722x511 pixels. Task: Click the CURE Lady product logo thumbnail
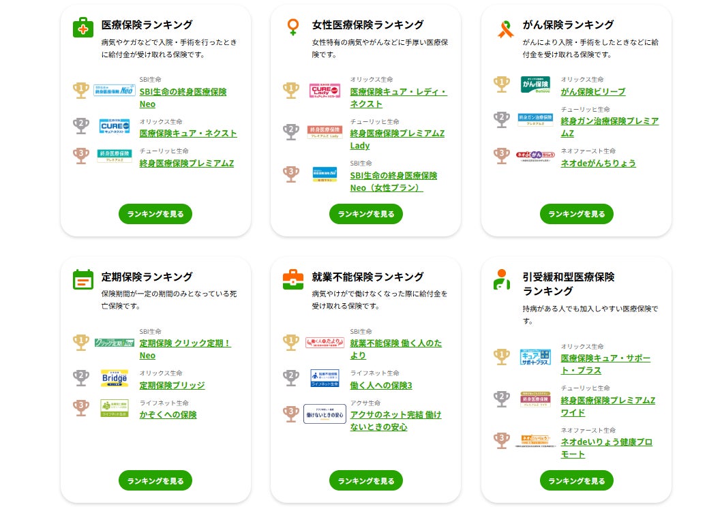[325, 91]
